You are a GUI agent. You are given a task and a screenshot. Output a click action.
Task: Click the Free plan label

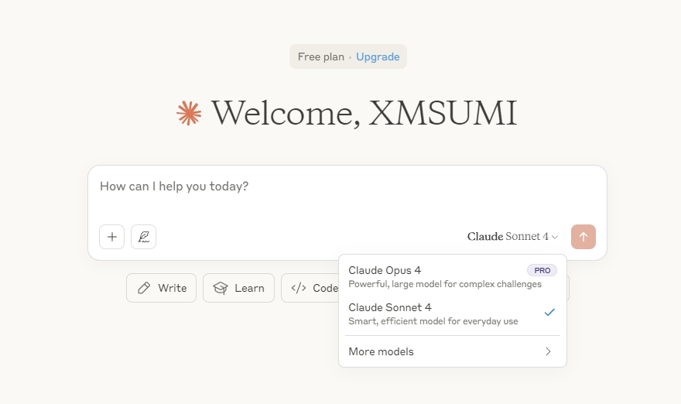321,57
